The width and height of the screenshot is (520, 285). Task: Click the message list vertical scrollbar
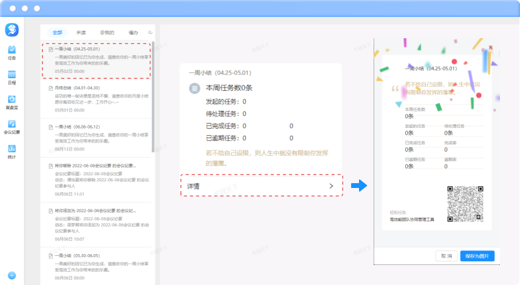coord(153,91)
